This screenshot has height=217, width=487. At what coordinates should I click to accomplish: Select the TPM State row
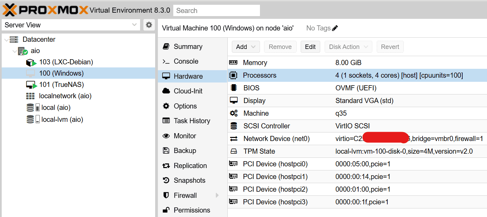click(357, 151)
